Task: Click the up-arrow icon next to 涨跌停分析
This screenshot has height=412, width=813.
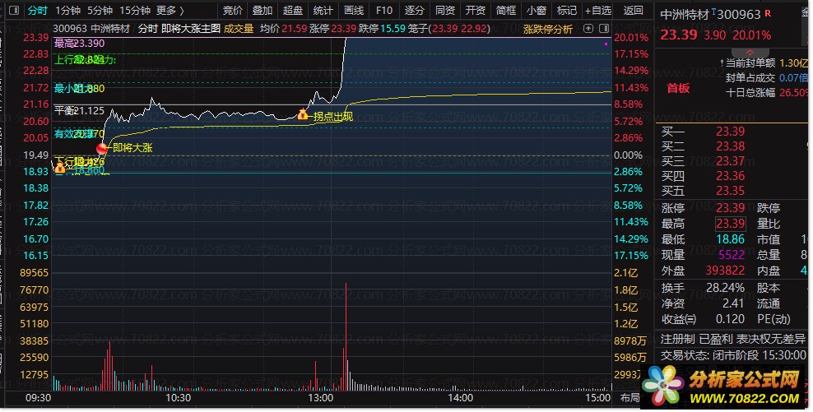Action: (x=588, y=29)
